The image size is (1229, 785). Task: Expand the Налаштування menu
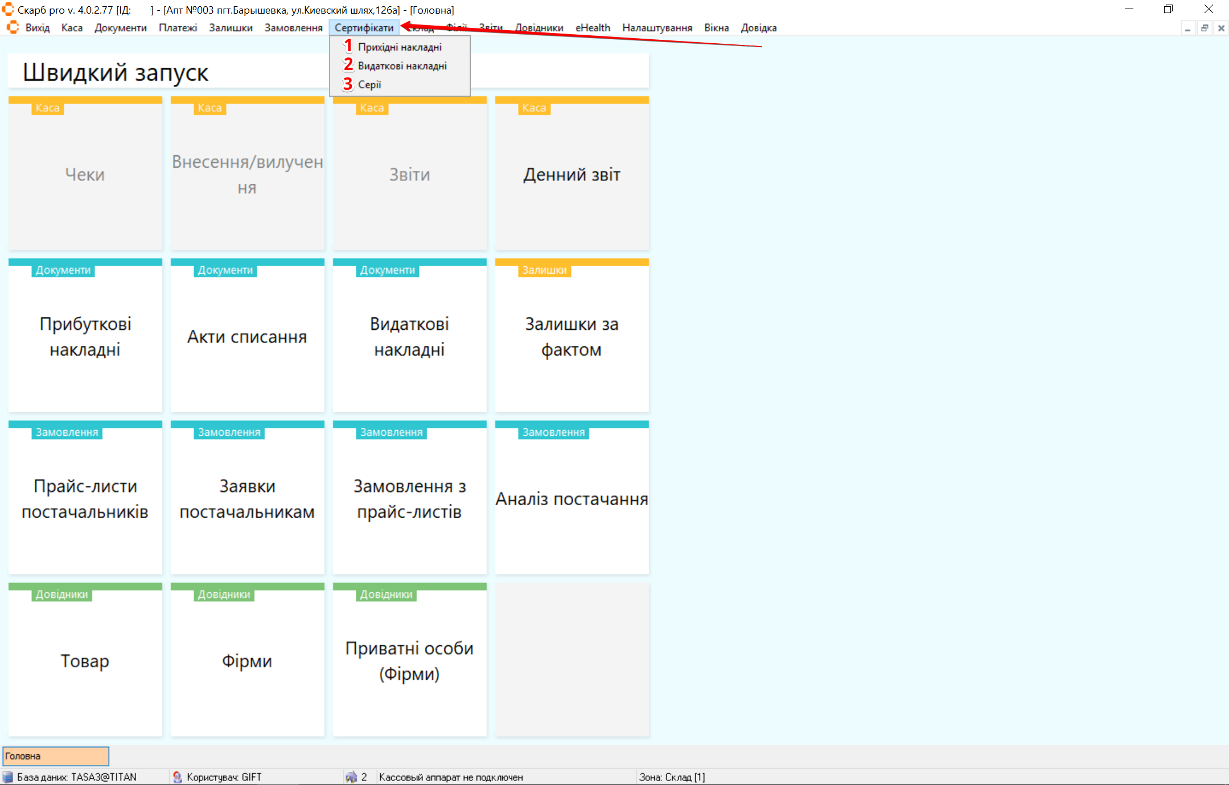657,28
